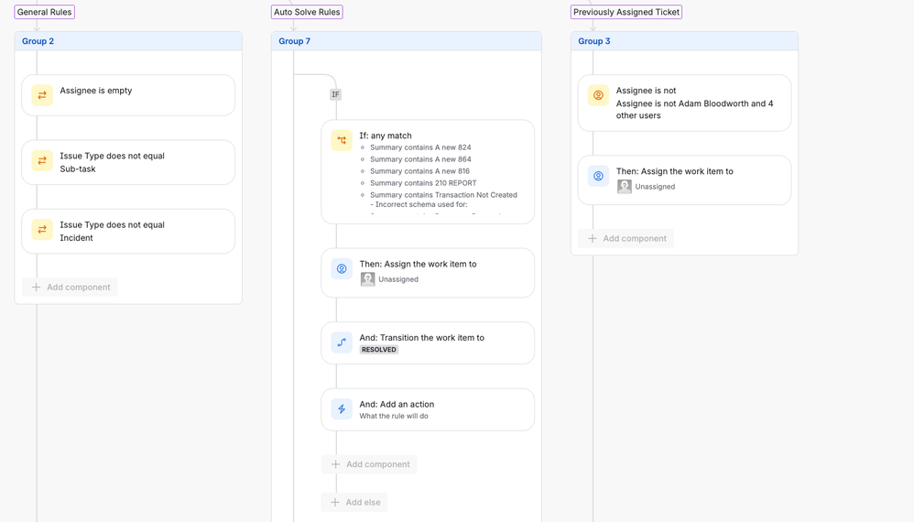This screenshot has width=914, height=522.
Task: Click plus icon for Add component in Group 7
Action: tap(336, 464)
